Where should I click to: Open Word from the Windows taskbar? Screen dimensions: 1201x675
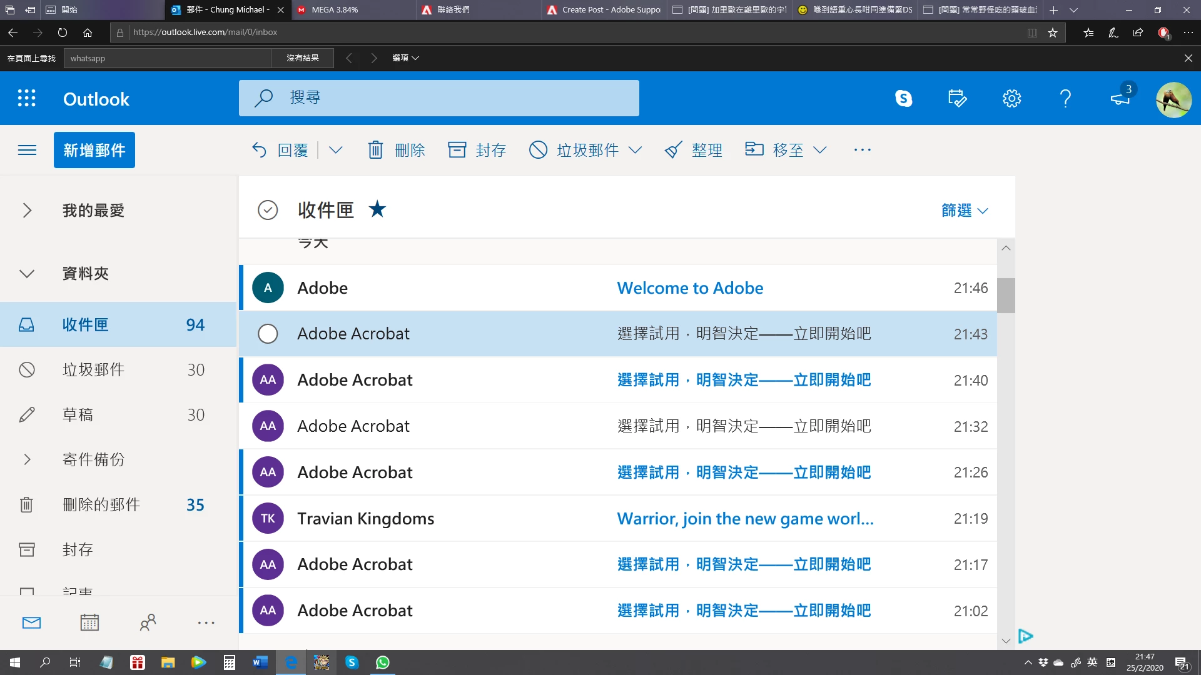260,662
